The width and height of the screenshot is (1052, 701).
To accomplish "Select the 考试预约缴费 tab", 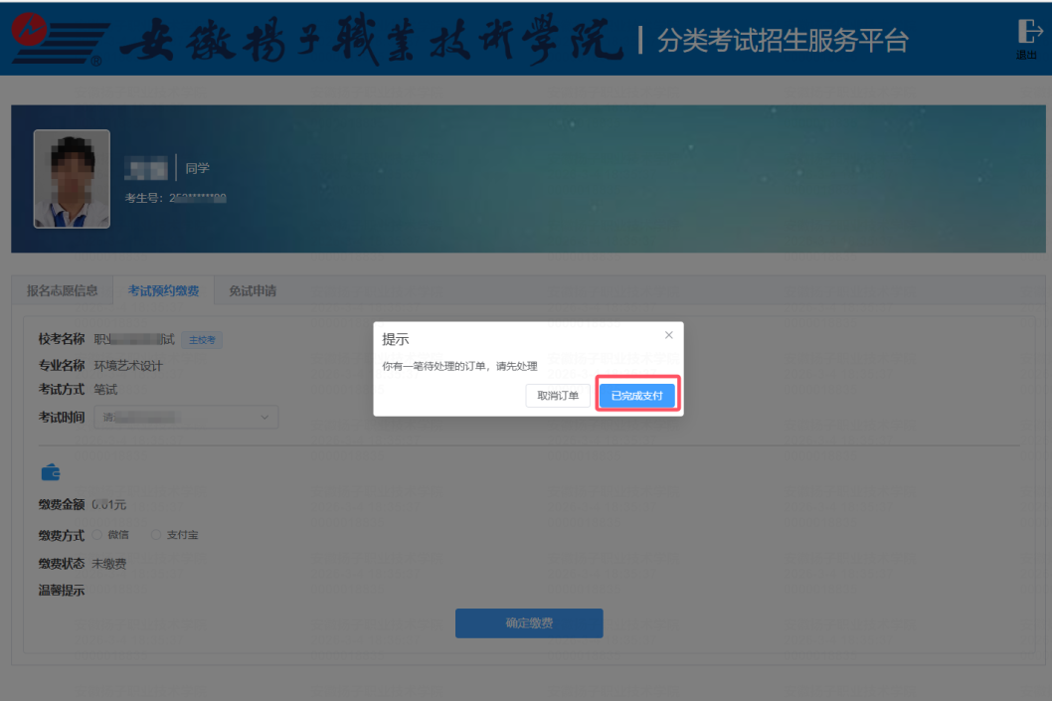I will pyautogui.click(x=163, y=290).
